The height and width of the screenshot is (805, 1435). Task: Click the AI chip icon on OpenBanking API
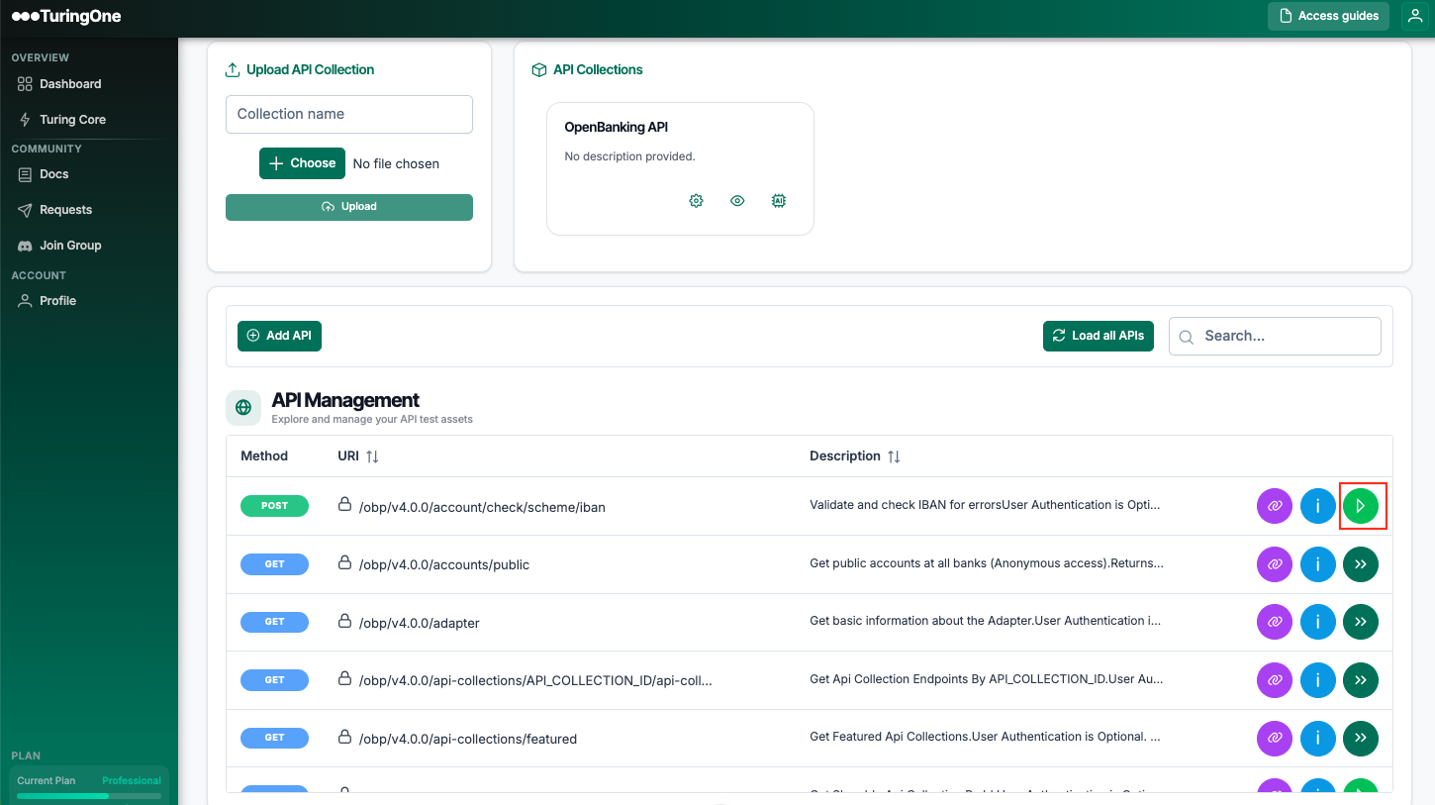point(779,201)
